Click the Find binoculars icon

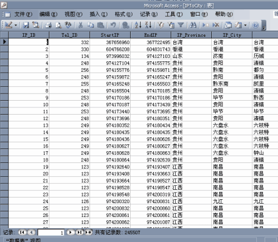(193, 25)
